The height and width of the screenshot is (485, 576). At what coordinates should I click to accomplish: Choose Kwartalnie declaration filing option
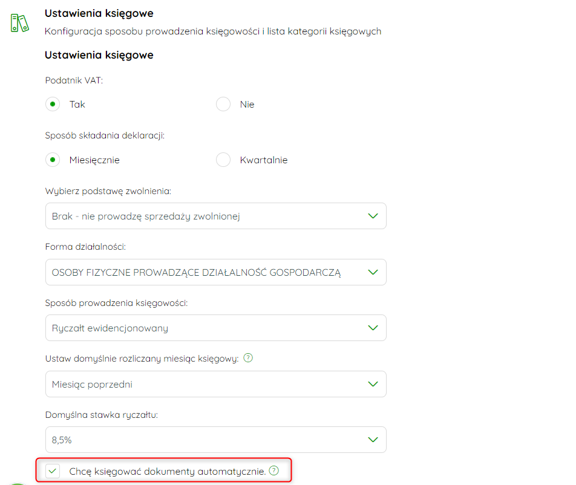(x=223, y=160)
